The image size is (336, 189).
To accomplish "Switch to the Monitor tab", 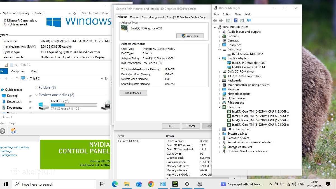I will (x=134, y=17).
